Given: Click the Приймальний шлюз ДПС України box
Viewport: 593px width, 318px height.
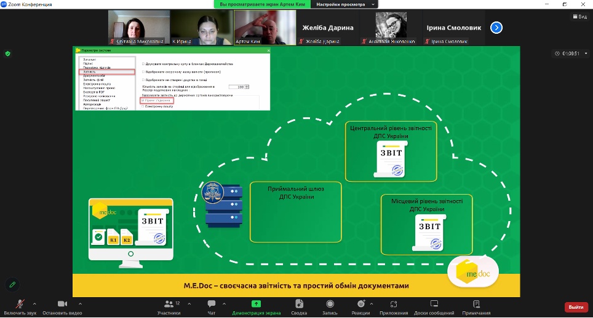Looking at the screenshot, I should pyautogui.click(x=296, y=212).
